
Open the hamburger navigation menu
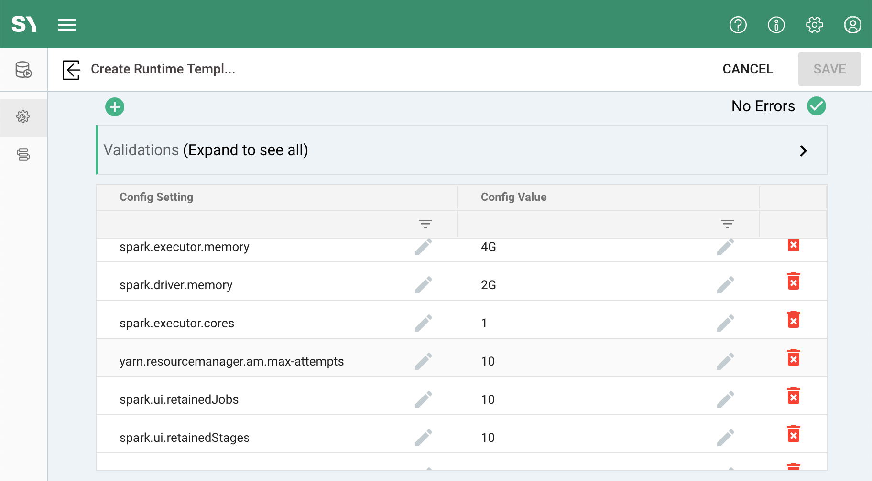click(67, 24)
